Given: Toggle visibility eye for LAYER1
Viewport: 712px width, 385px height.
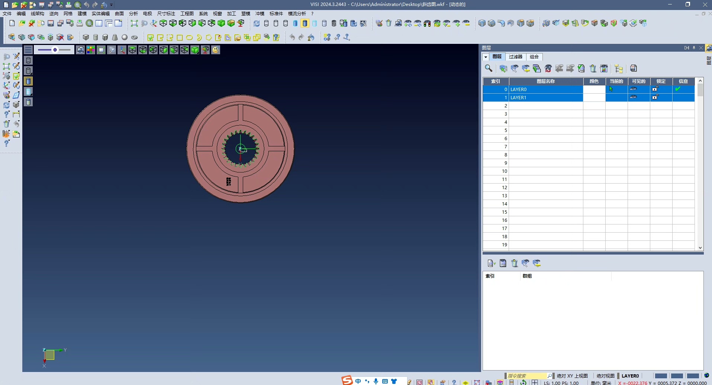Looking at the screenshot, I should [633, 97].
